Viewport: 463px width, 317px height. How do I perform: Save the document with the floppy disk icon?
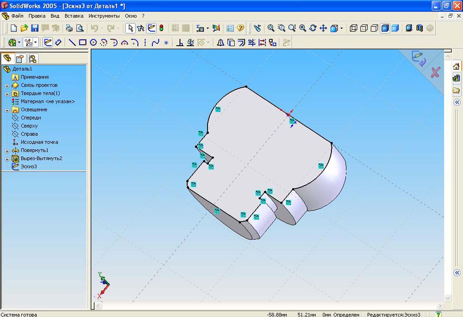pyautogui.click(x=35, y=28)
